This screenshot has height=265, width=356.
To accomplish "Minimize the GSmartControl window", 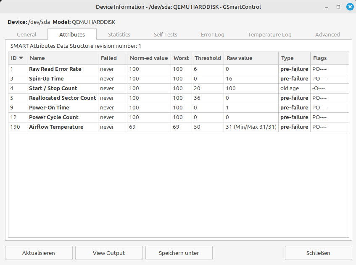I will pyautogui.click(x=327, y=7).
